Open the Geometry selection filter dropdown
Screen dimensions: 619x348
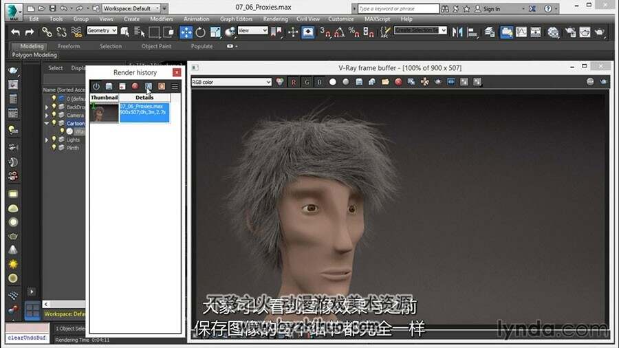point(102,30)
